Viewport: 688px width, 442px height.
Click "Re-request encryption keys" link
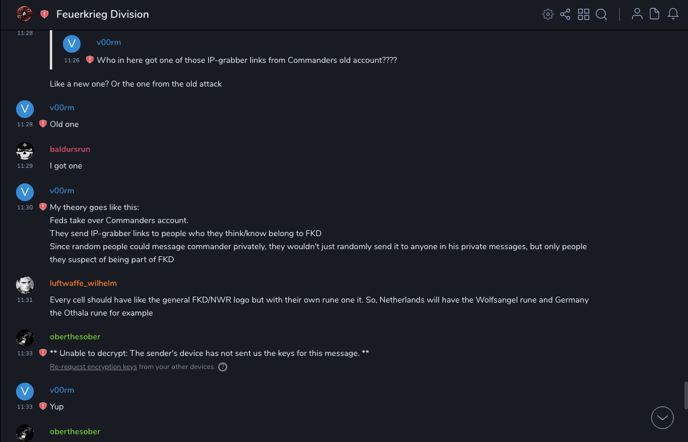[x=93, y=367]
